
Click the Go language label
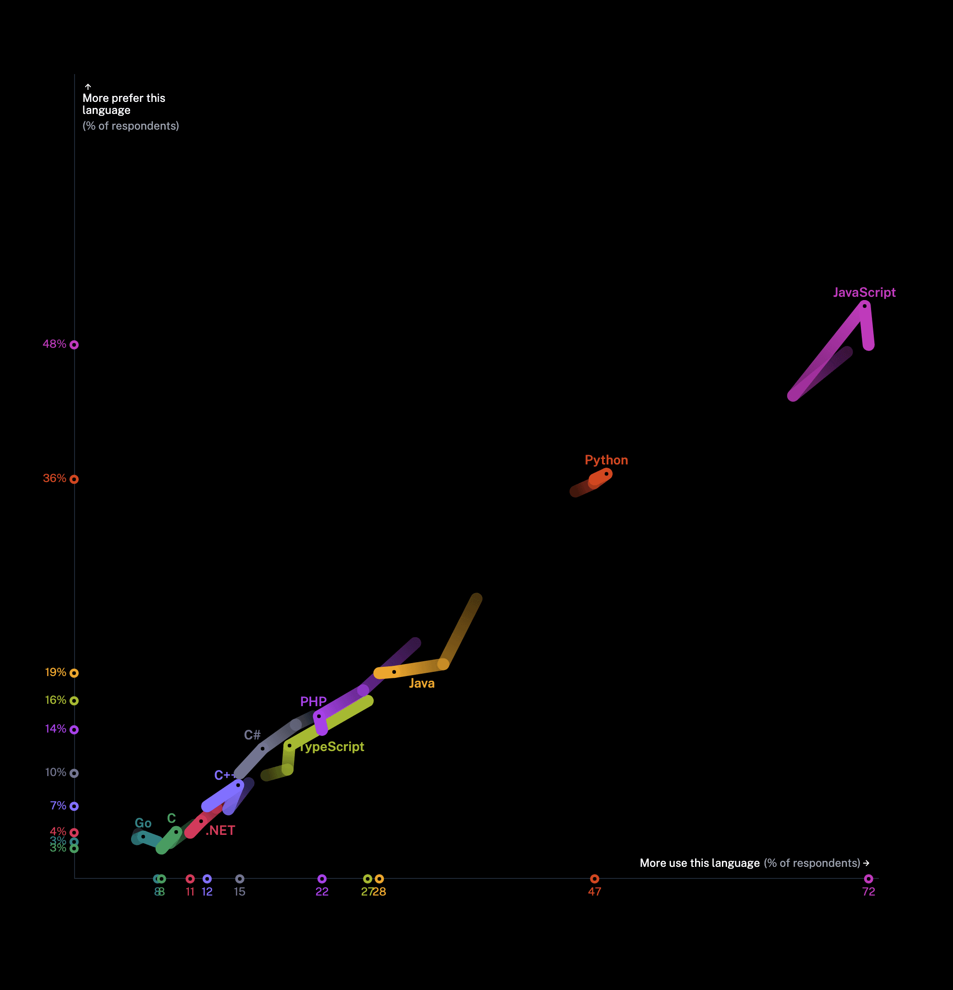tap(143, 823)
